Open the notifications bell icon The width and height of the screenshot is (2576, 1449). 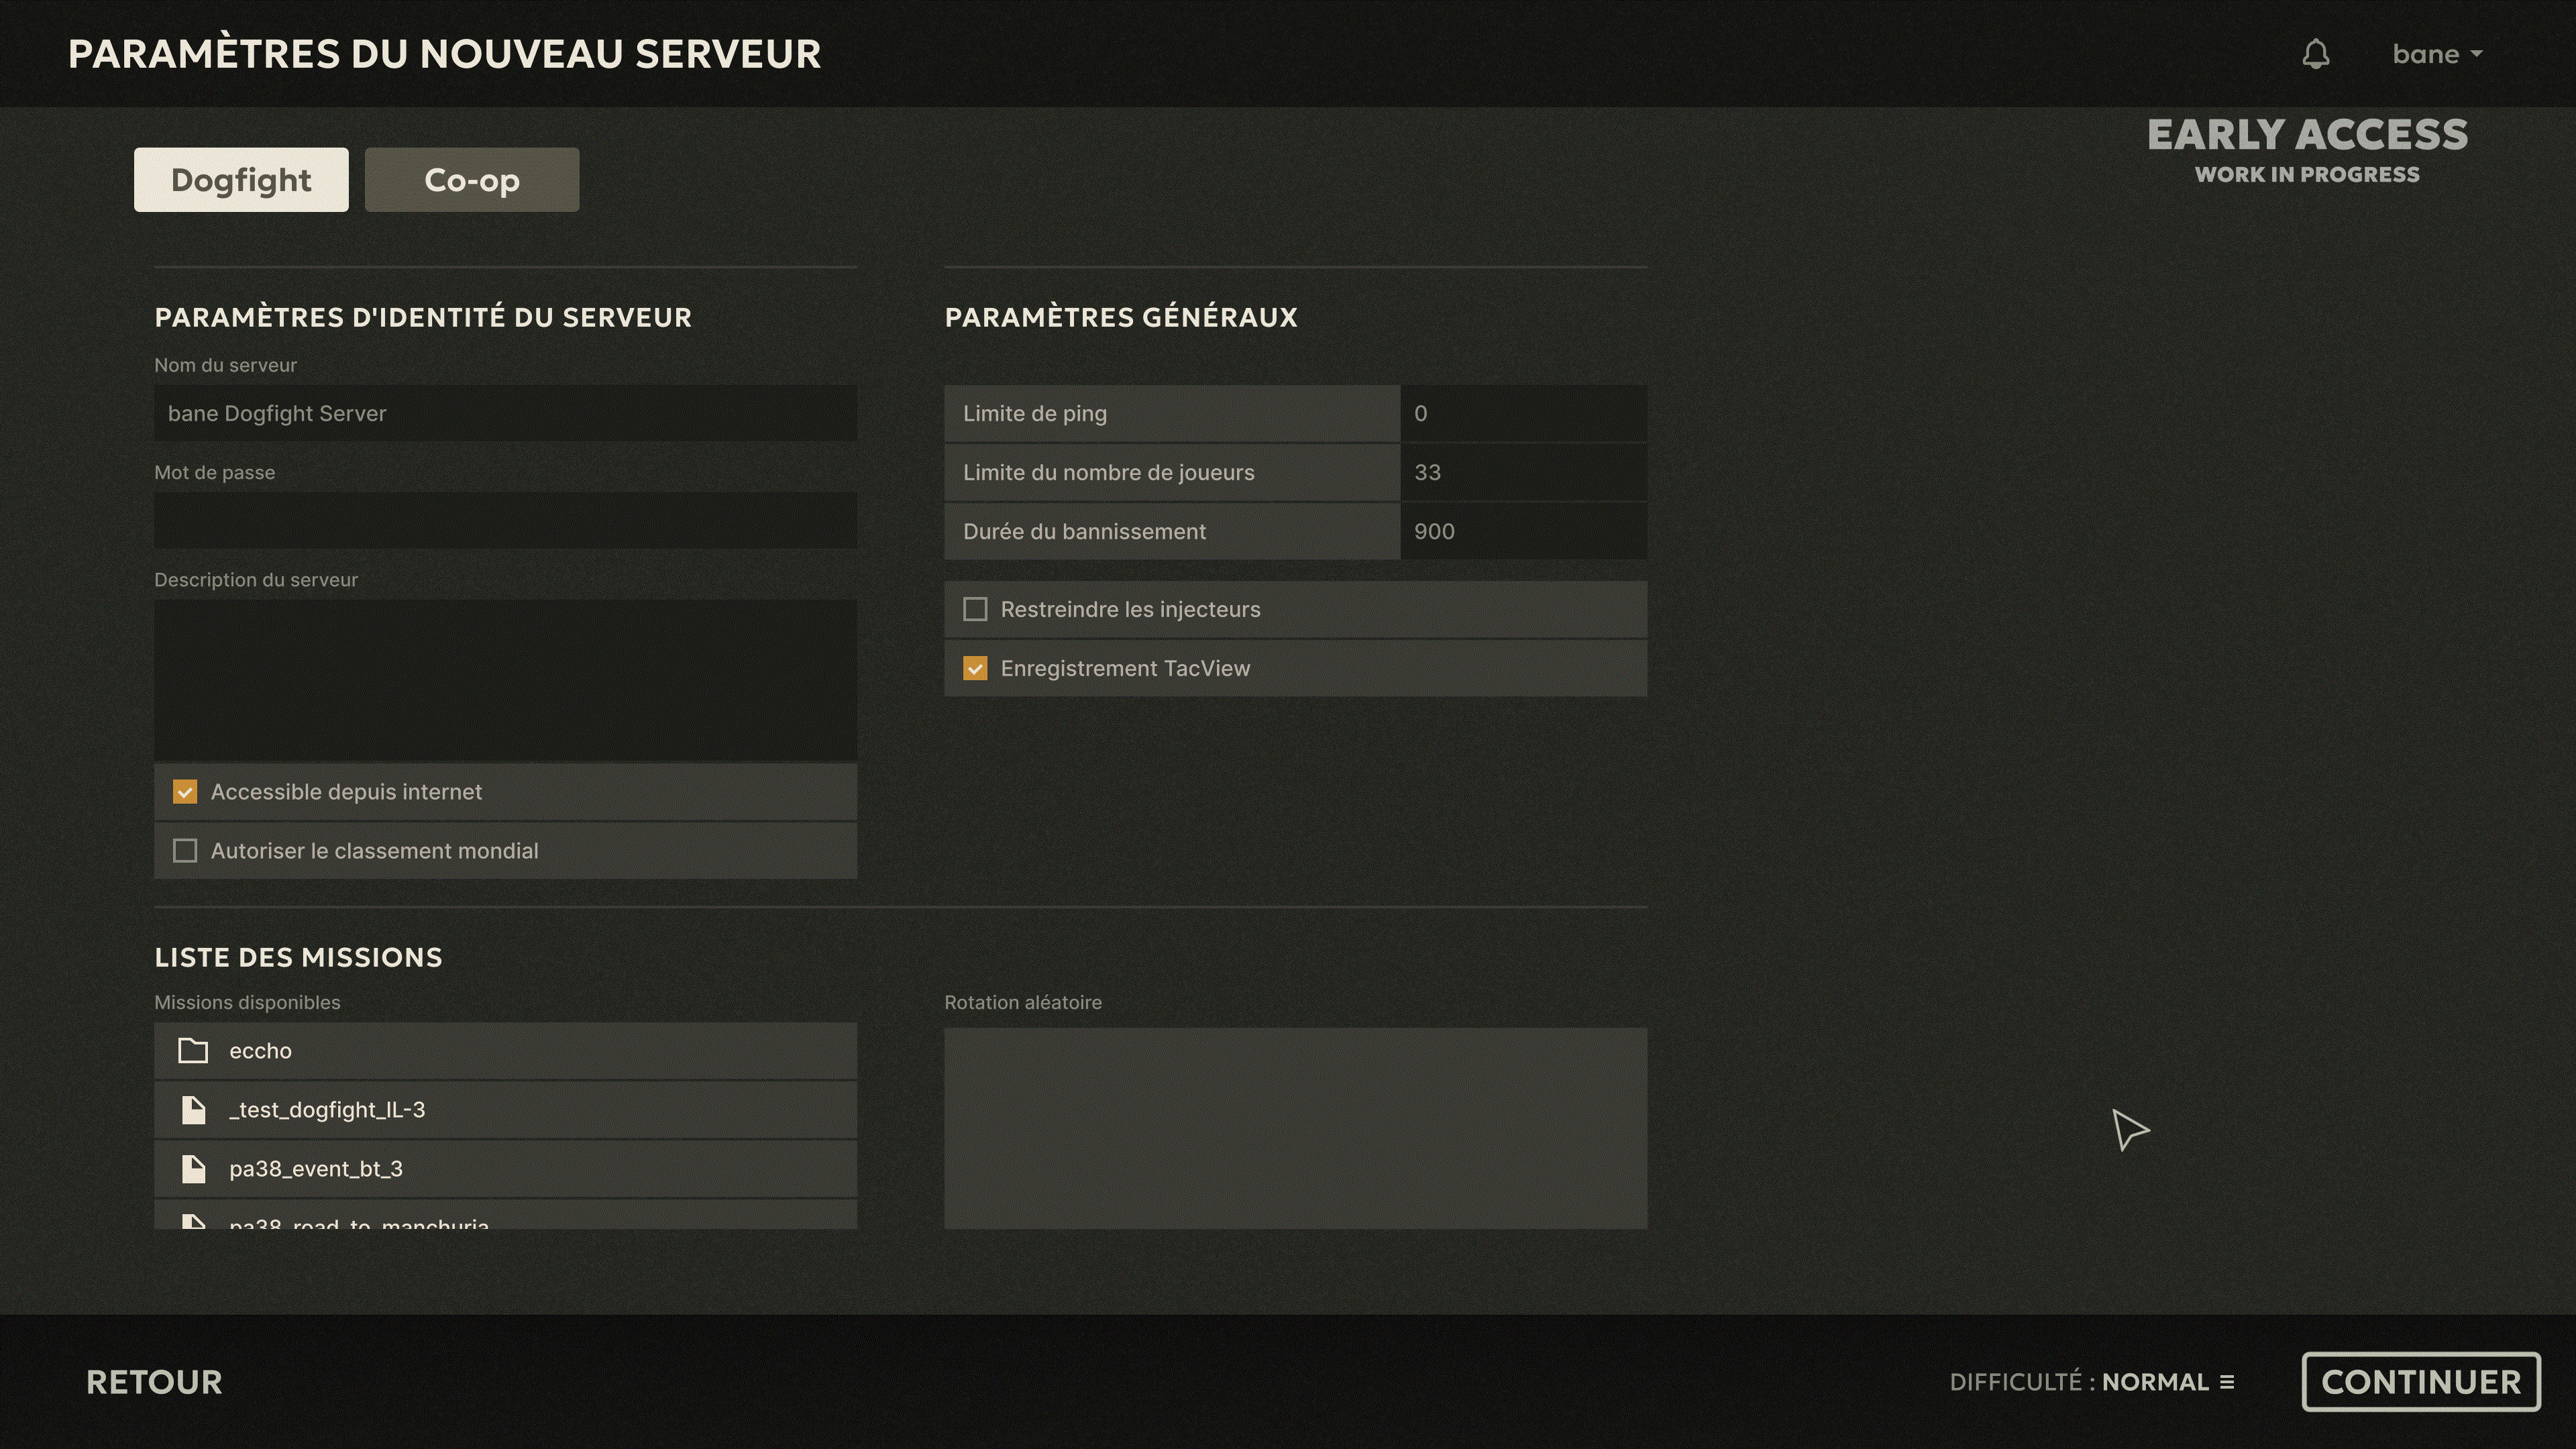pyautogui.click(x=2316, y=54)
